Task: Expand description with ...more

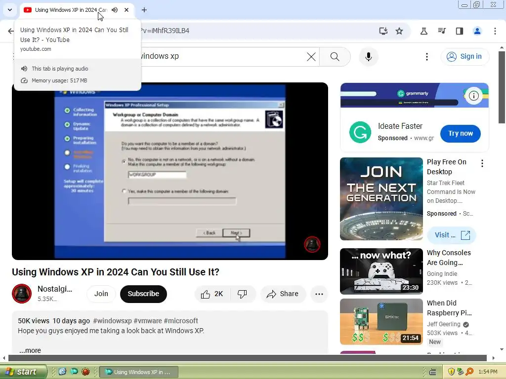Action: (30, 350)
